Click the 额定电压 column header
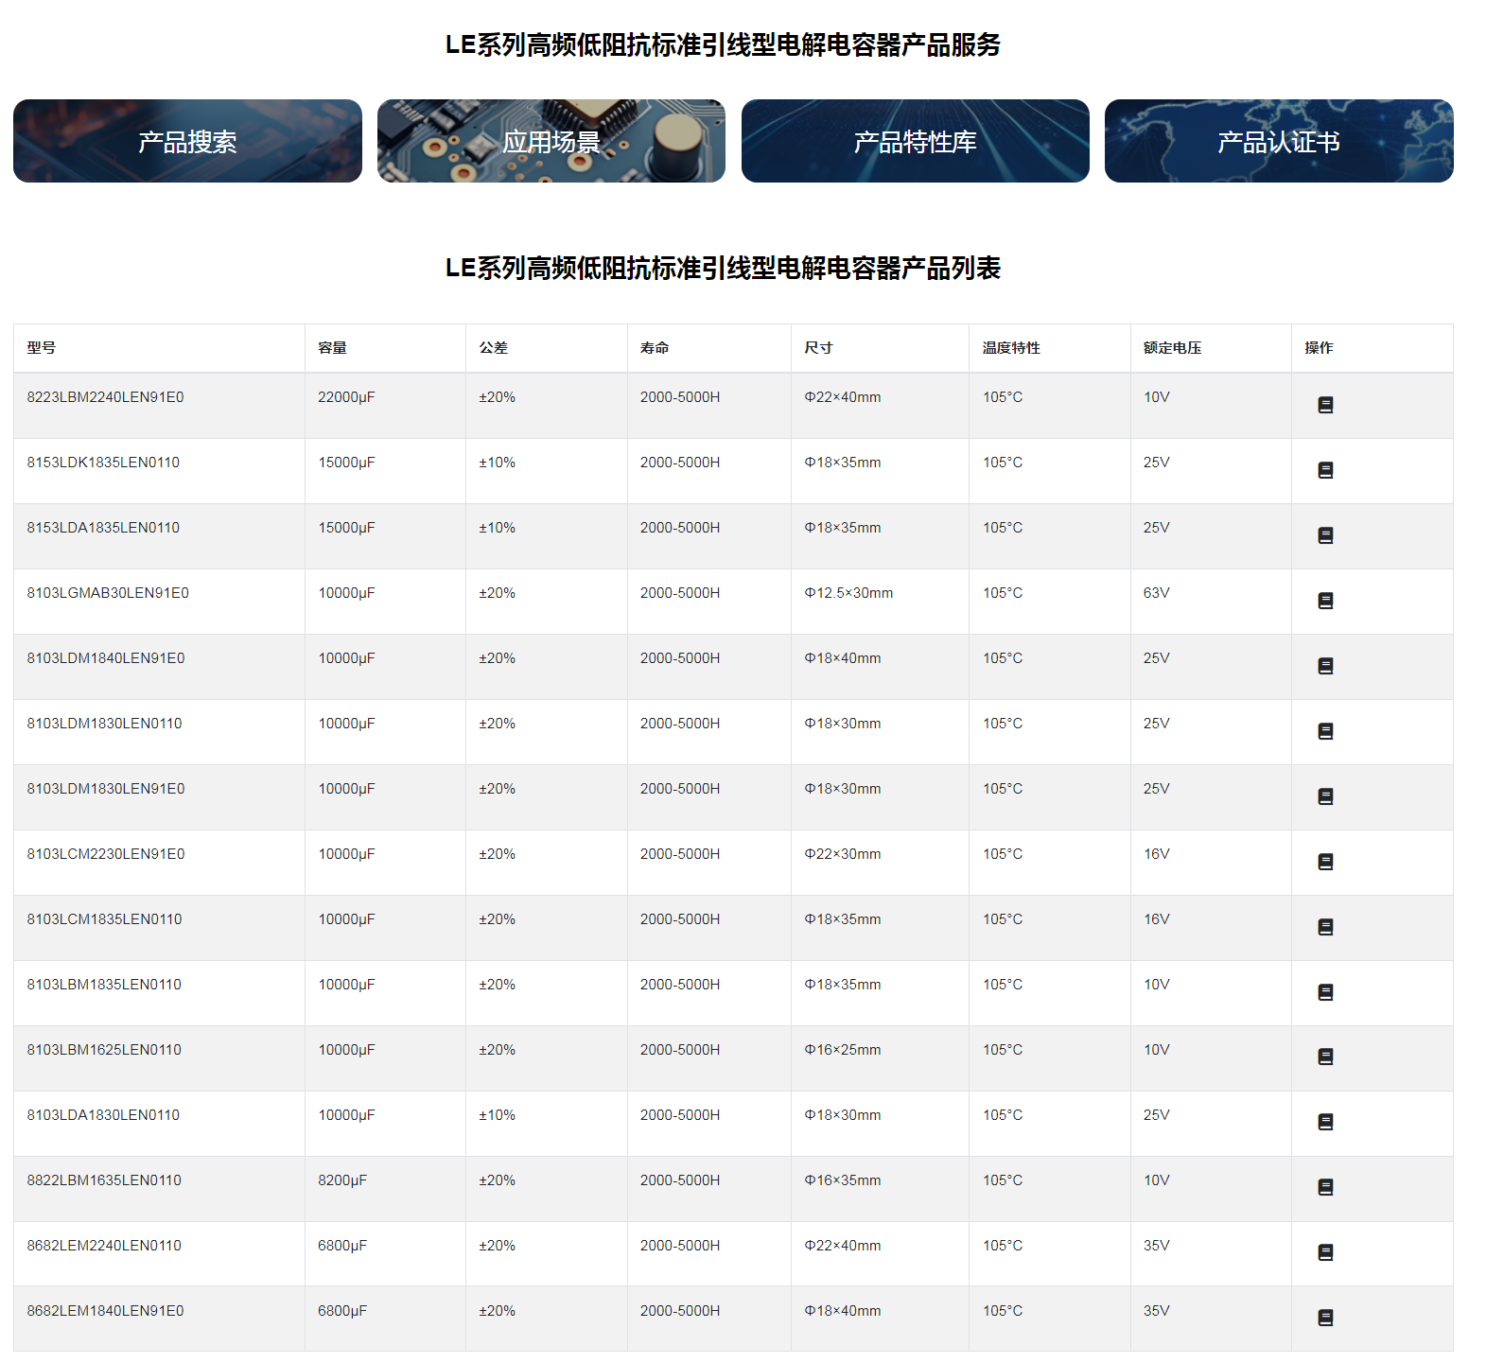1486x1363 pixels. [1172, 348]
